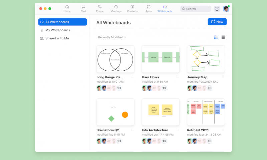This screenshot has width=267, height=160.
Task: Go to the Phone icon
Action: pyautogui.click(x=99, y=7)
